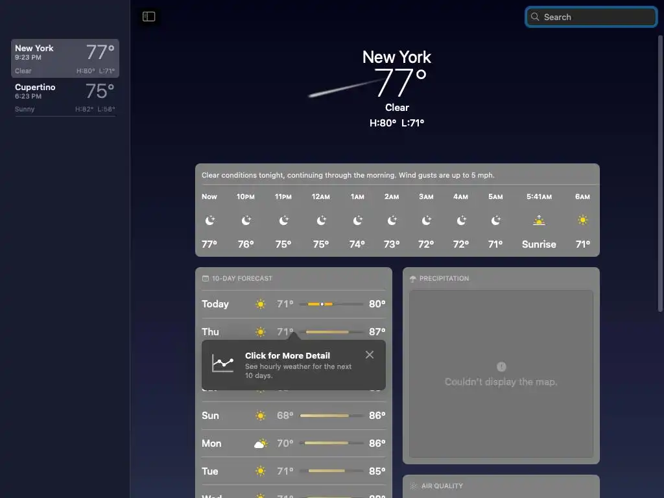Select New York in the sidebar
The width and height of the screenshot is (664, 498).
pos(65,58)
